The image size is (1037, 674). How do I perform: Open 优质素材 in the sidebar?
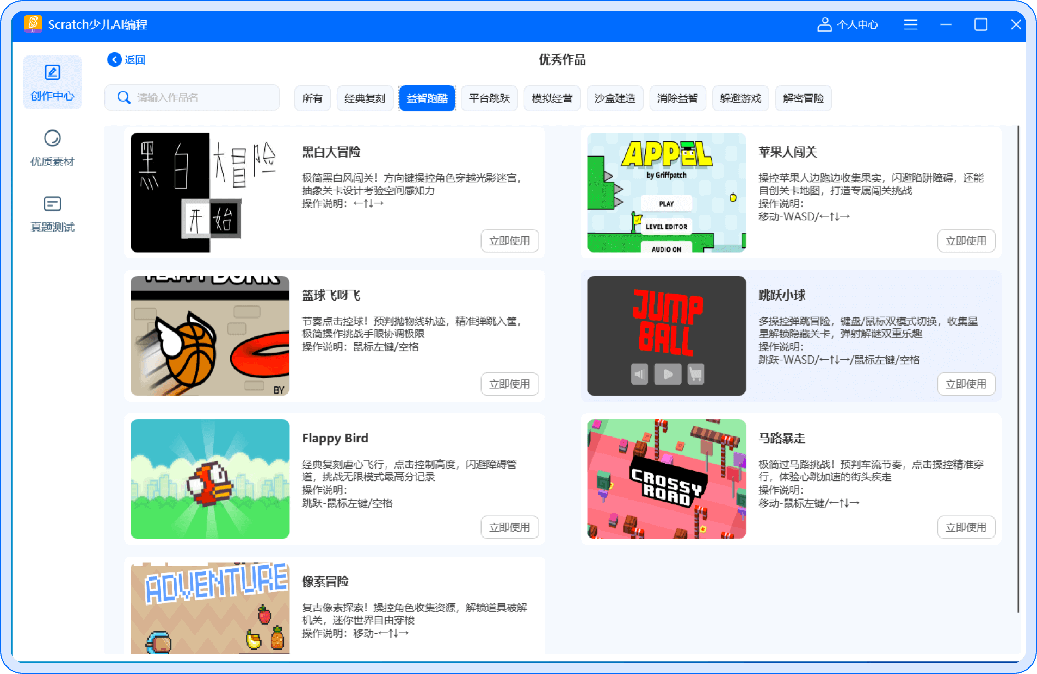pyautogui.click(x=52, y=148)
